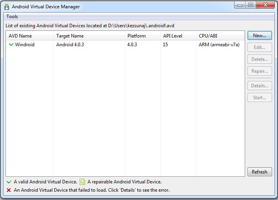Image resolution: width=278 pixels, height=200 pixels.
Task: Click the repairable device legend icon
Action: (x=82, y=182)
